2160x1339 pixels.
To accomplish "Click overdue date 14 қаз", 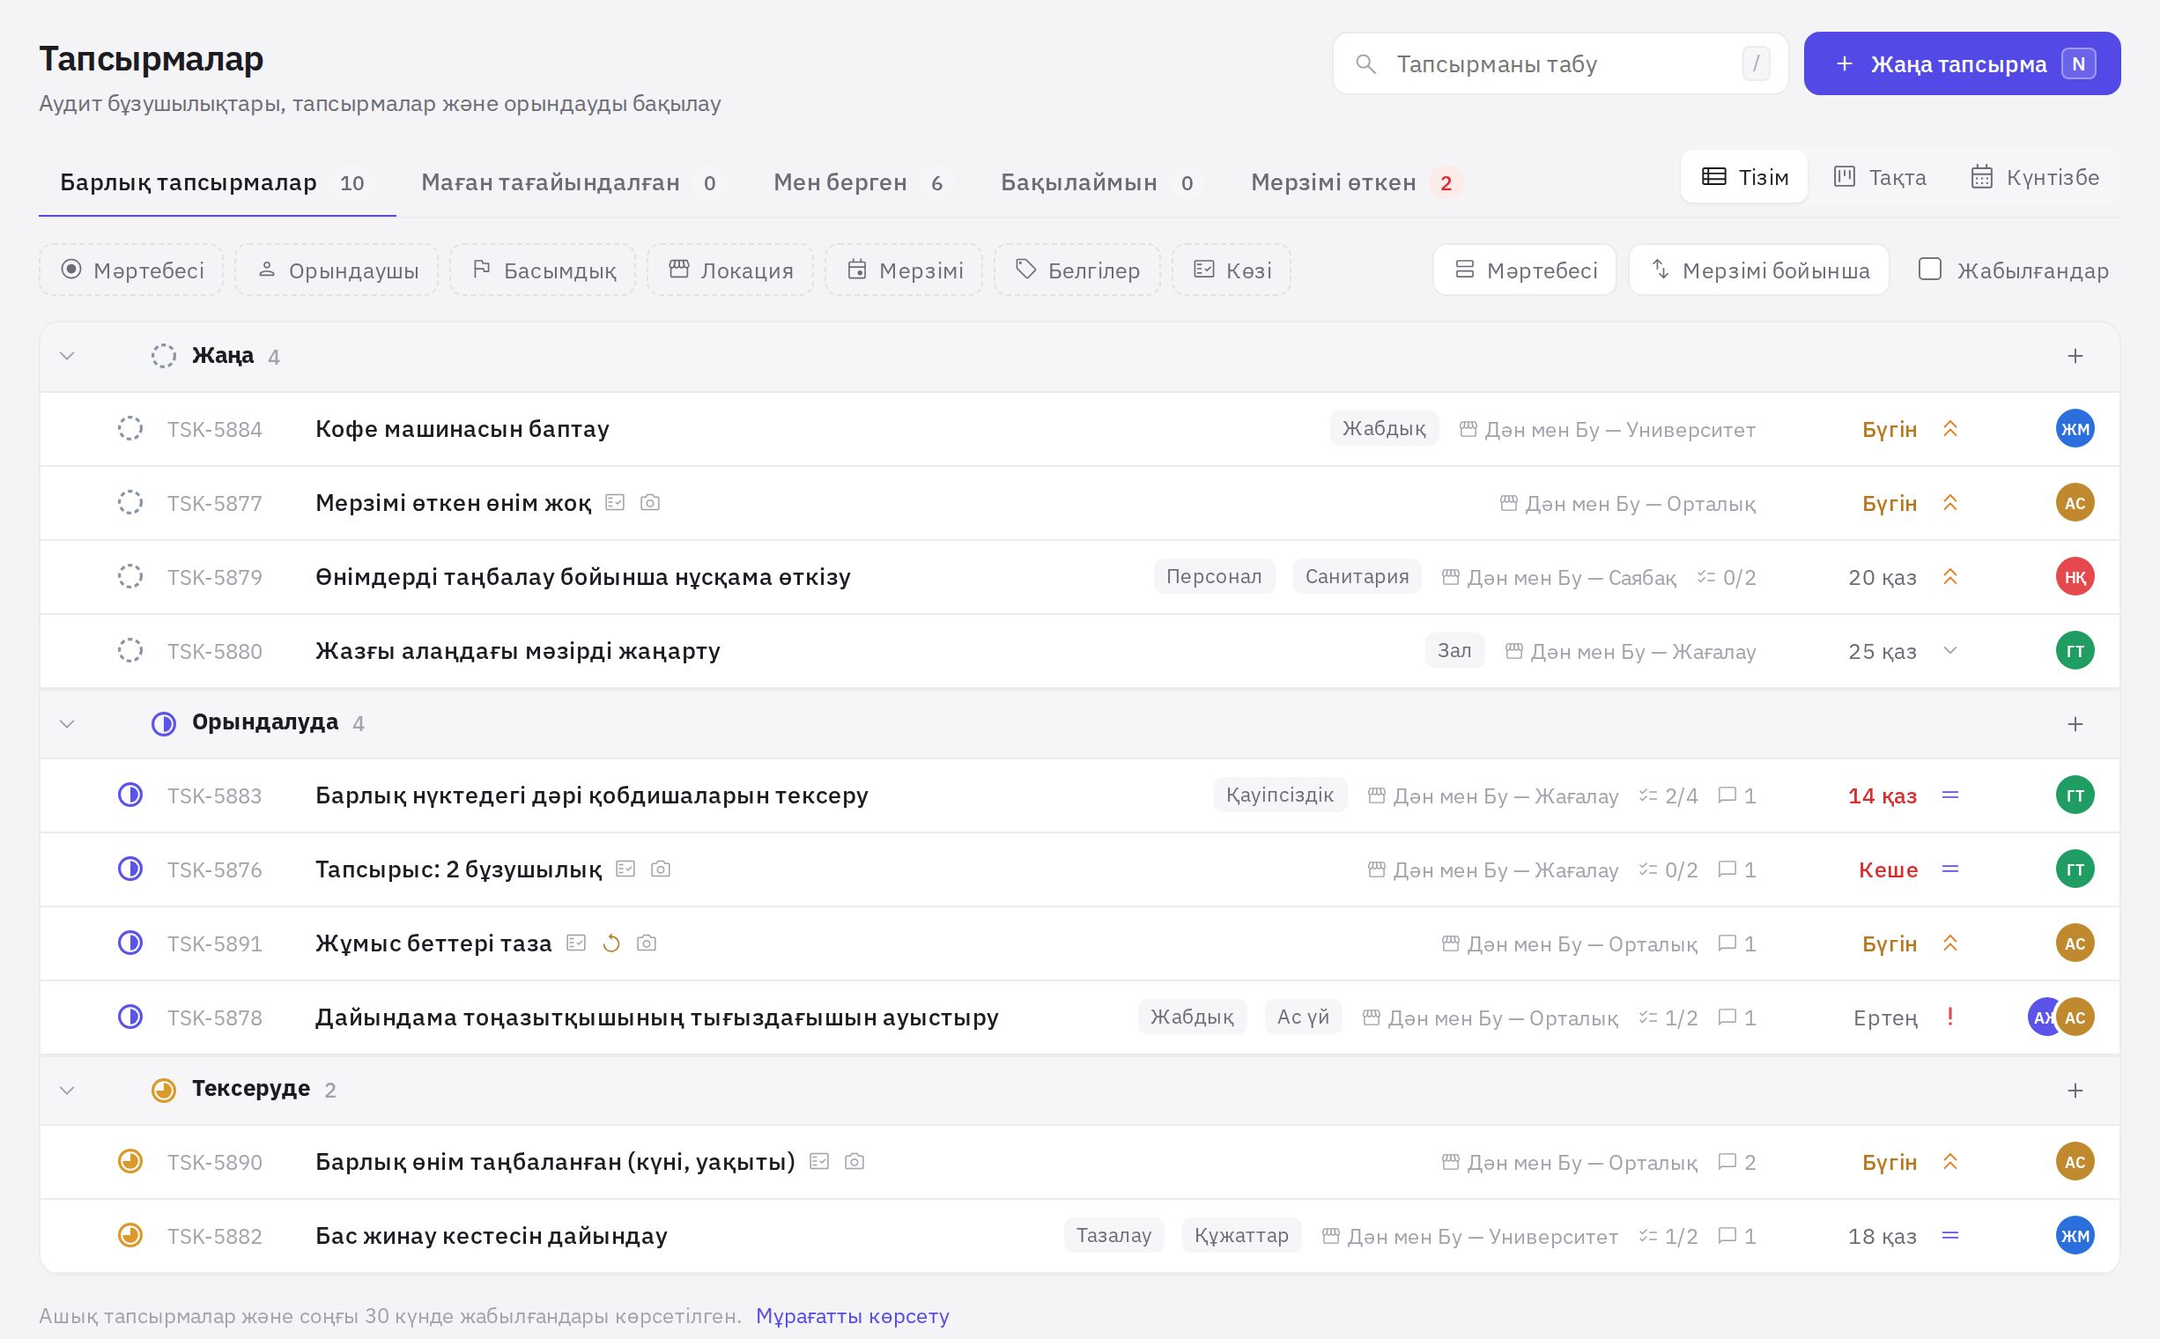I will pos(1882,795).
